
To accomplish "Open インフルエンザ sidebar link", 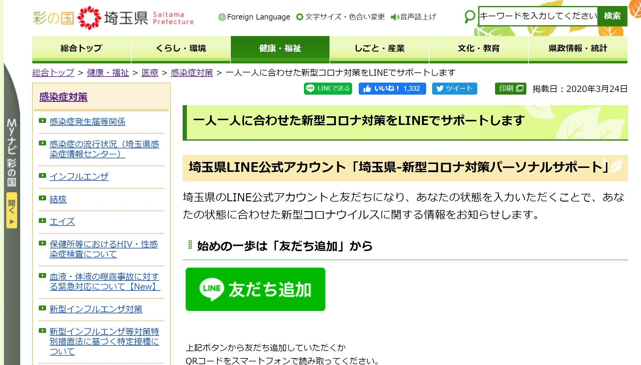I will point(79,176).
